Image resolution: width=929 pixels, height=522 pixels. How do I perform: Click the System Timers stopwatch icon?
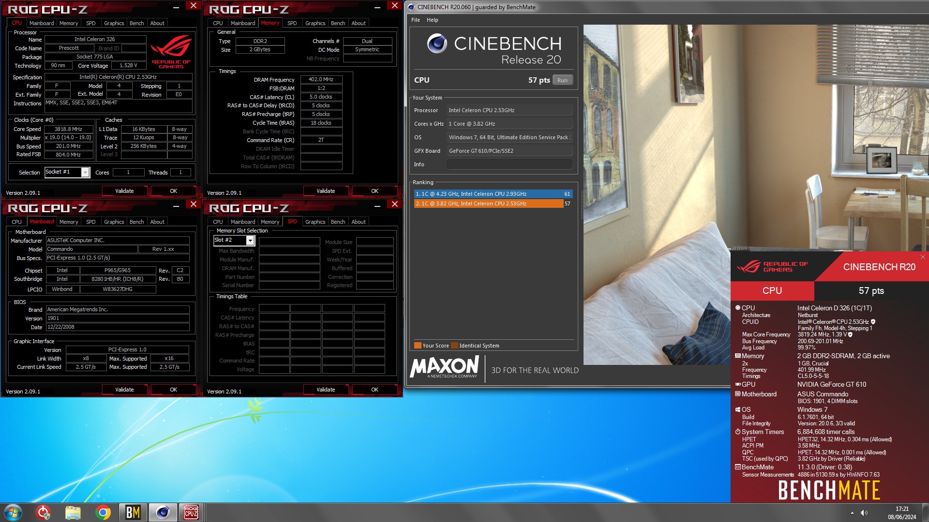738,432
